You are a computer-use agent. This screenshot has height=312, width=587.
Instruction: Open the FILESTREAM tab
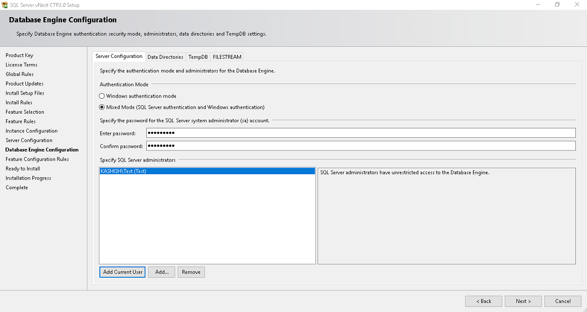[x=227, y=57]
